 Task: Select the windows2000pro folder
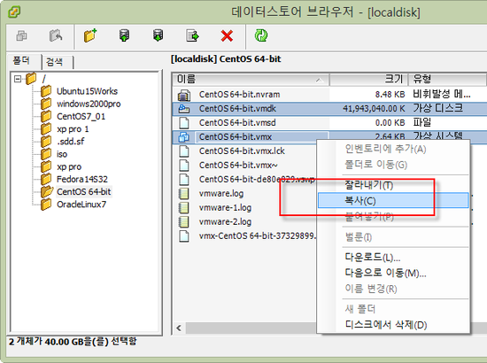pyautogui.click(x=89, y=104)
